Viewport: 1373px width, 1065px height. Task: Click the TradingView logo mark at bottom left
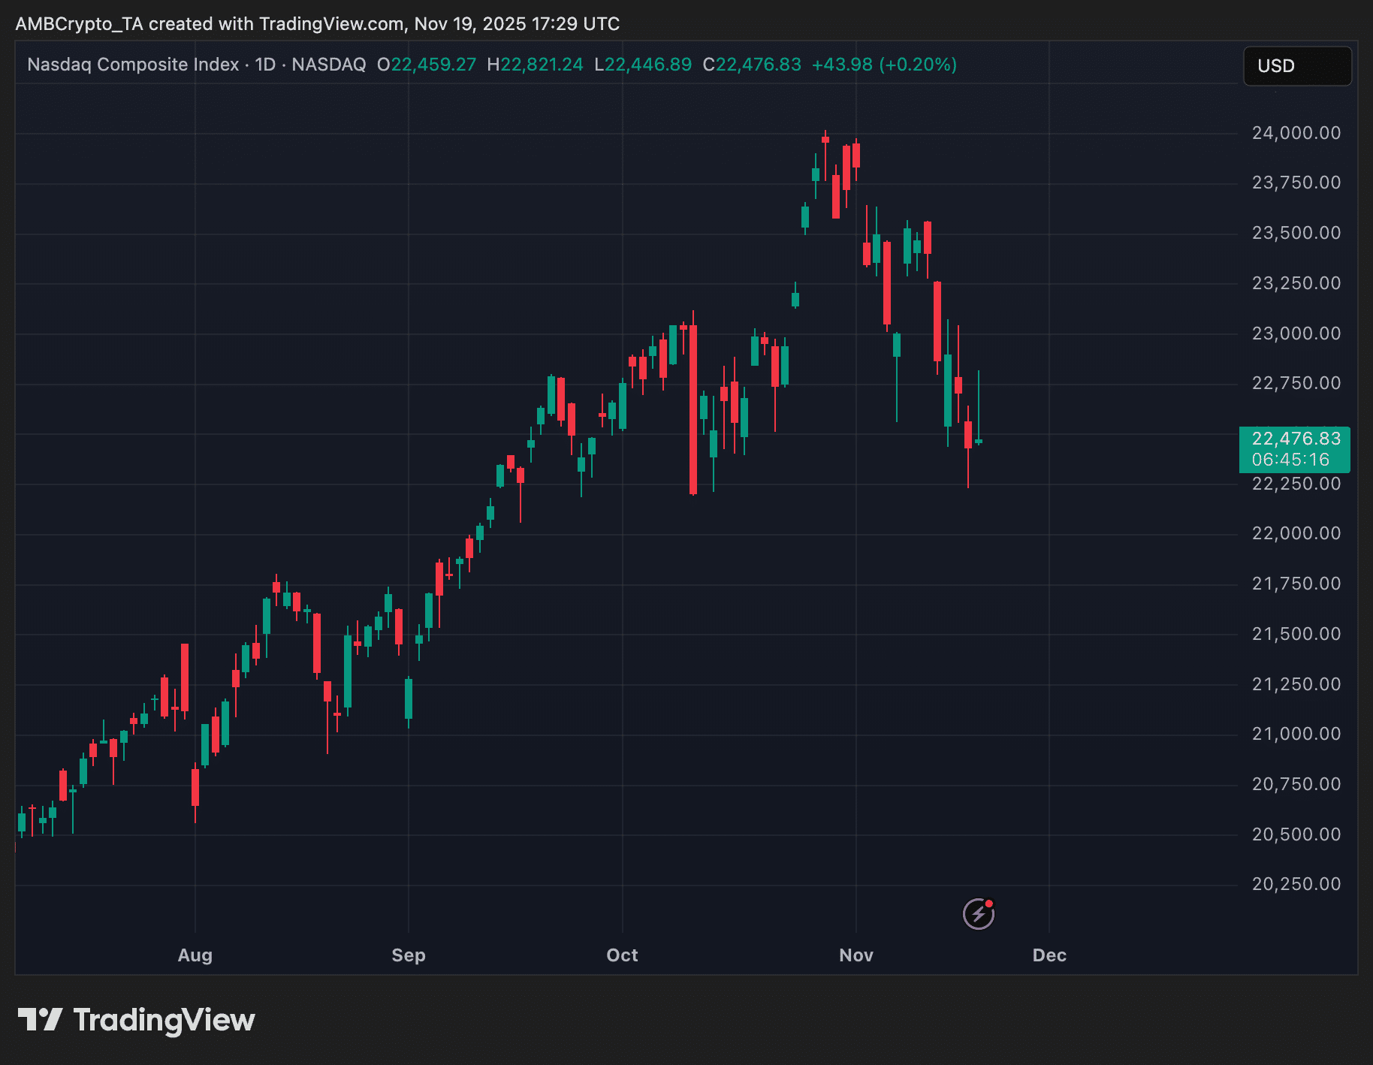40,1019
